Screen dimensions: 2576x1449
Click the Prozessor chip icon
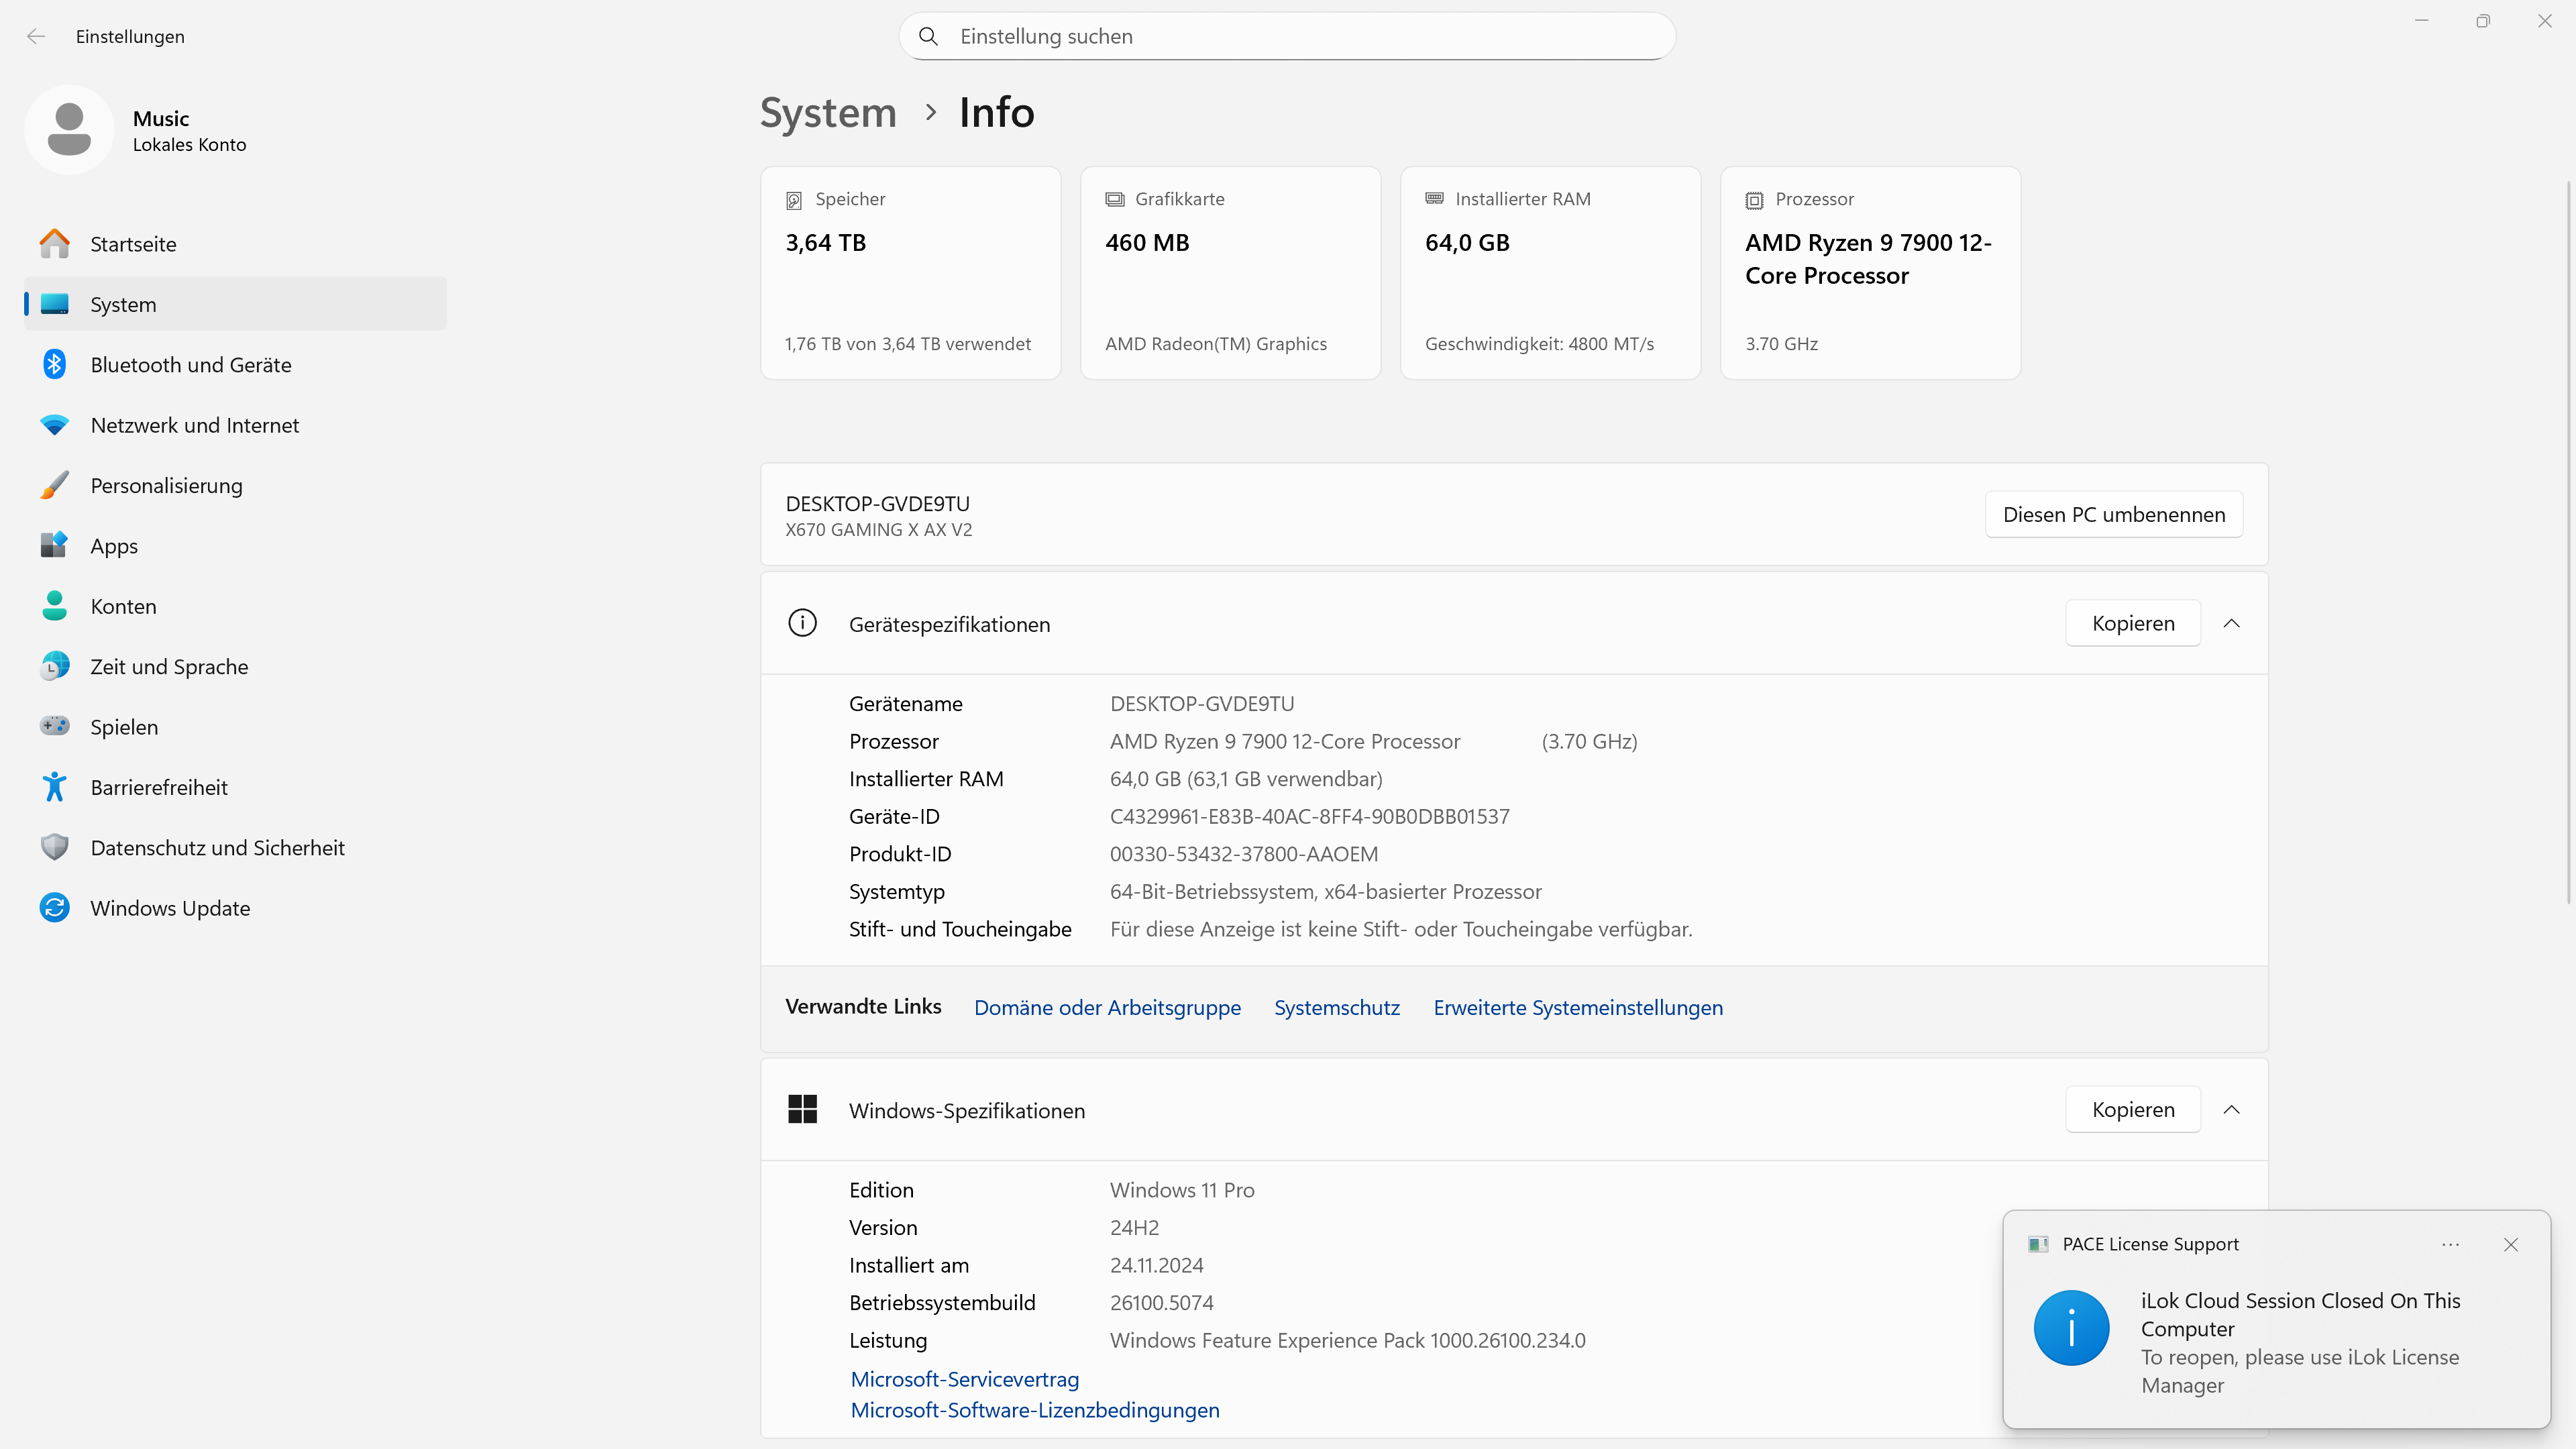(1754, 200)
